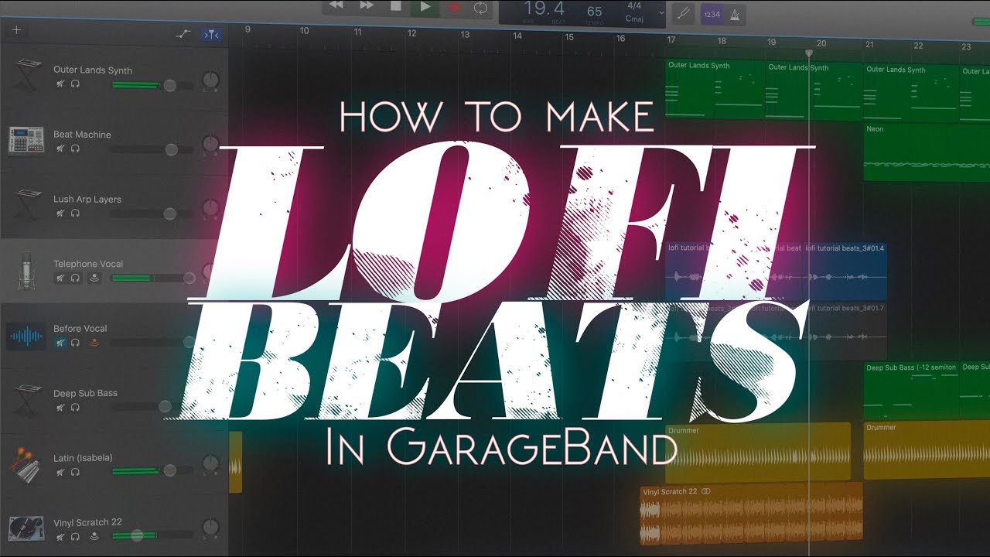
Task: Solo the Lush Arp Layers track
Action: click(x=75, y=213)
